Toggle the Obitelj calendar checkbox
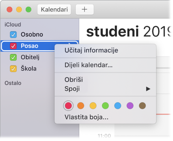This screenshot has width=173, height=141. tap(13, 57)
